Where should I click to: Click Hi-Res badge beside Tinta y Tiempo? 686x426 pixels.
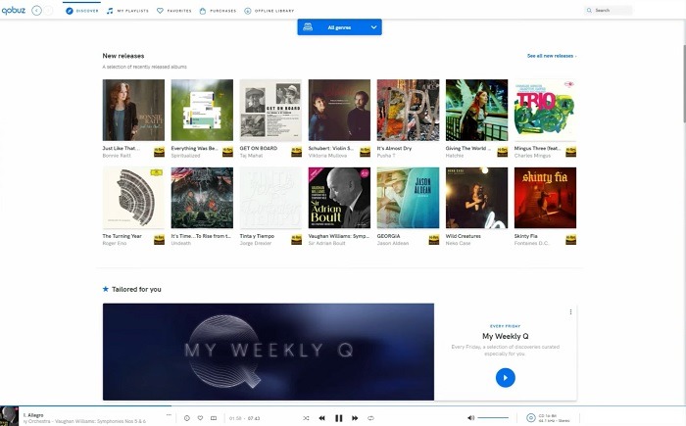297,240
